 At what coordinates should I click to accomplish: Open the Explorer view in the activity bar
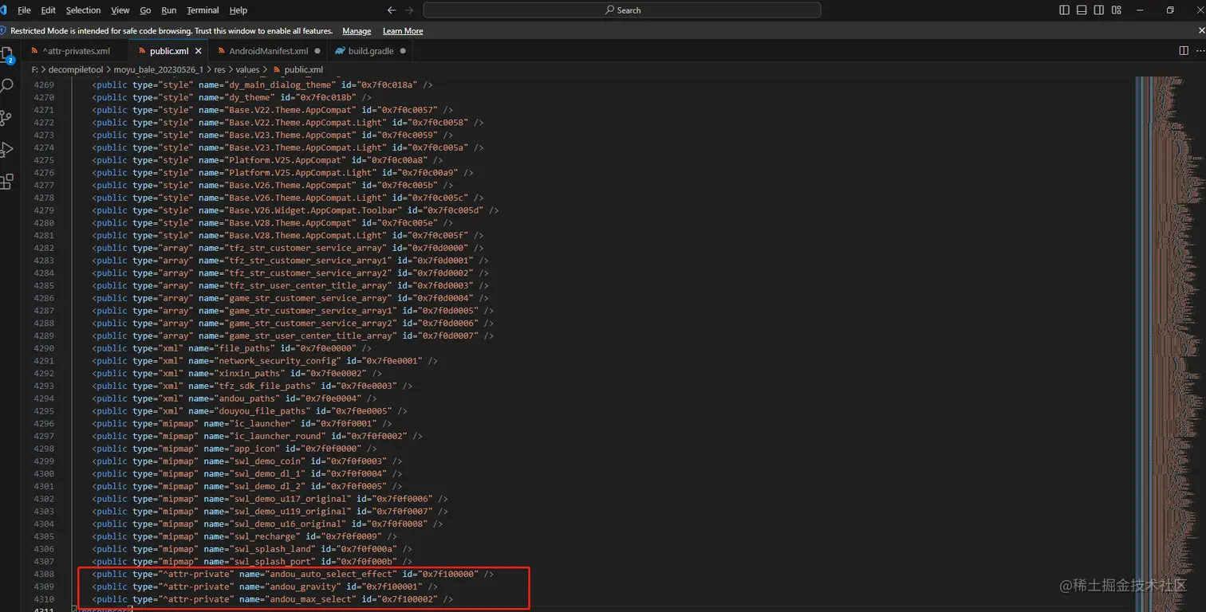7,55
